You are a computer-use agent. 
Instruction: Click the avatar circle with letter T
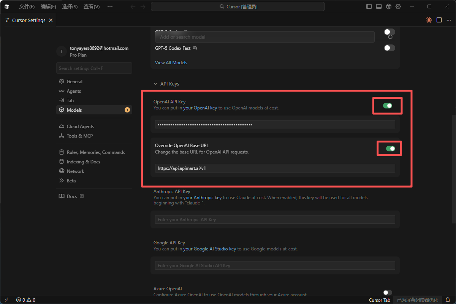(x=62, y=51)
